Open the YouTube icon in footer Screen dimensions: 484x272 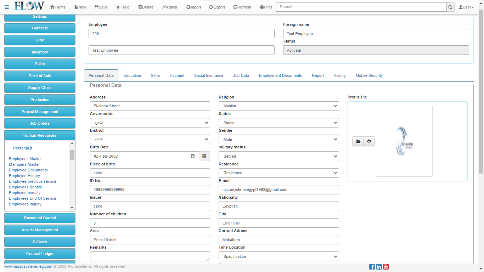386,267
